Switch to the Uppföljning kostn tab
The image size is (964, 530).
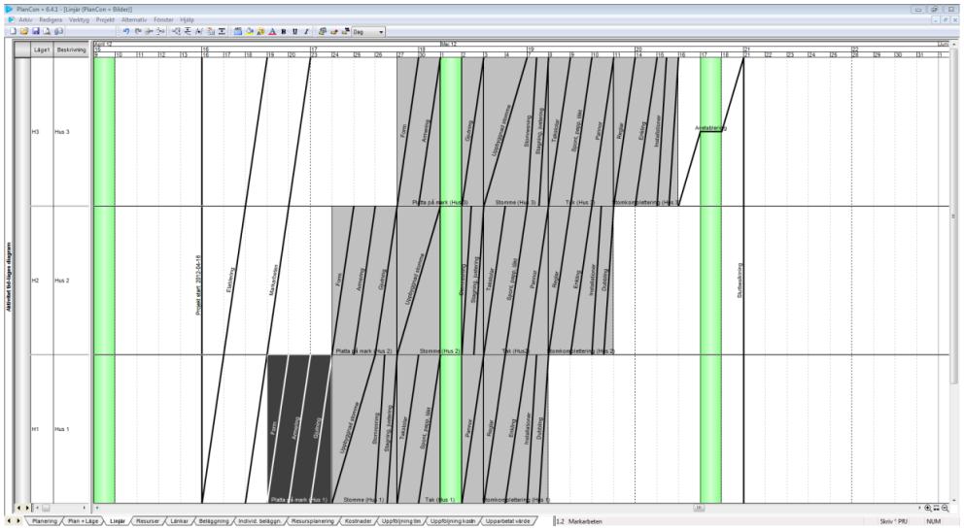(x=453, y=521)
